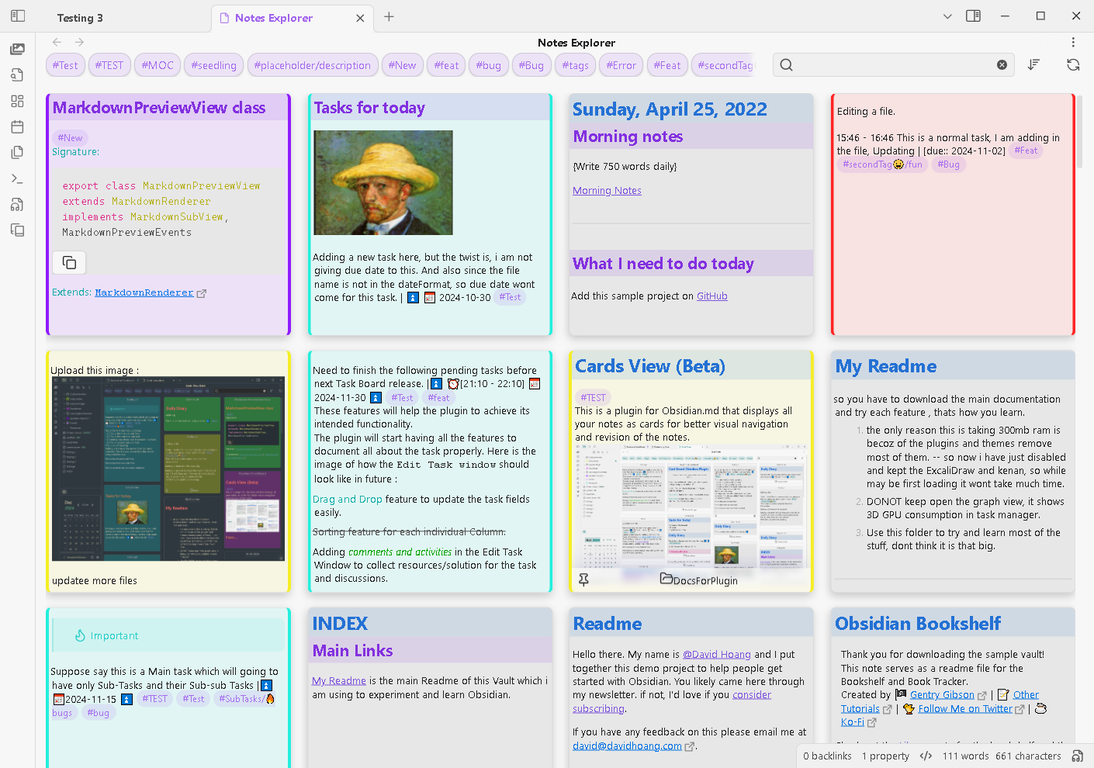1094x768 pixels.
Task: Close the Notes Explorer tab
Action: pos(360,18)
